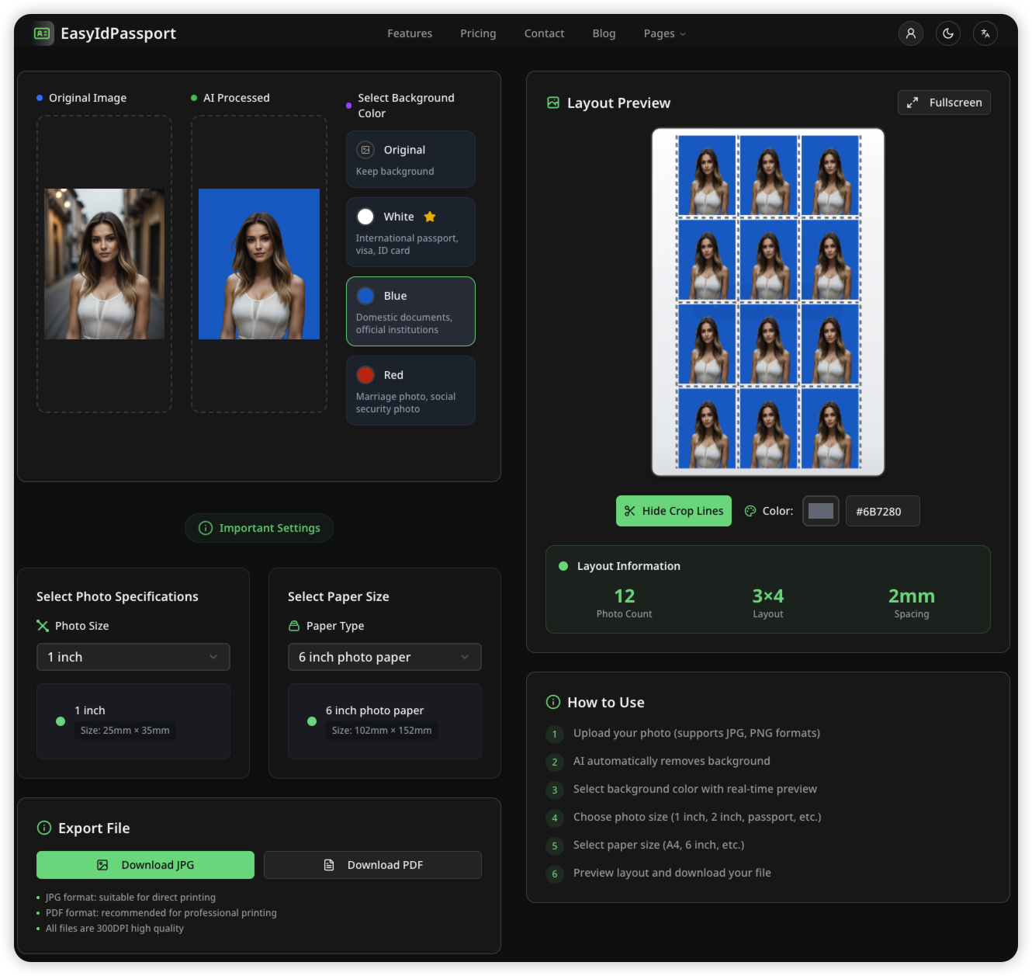Open the paper type dropdown showing 6 inch
Screen dimensions: 1032x976
[x=384, y=657]
